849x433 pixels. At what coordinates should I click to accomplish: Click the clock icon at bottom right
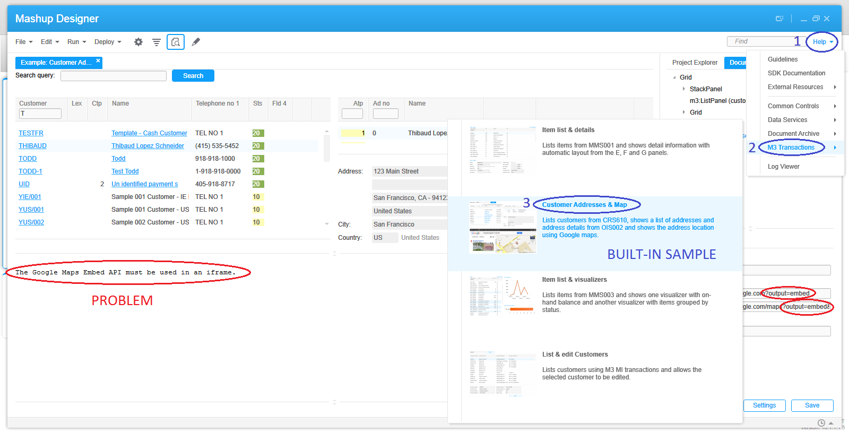(x=821, y=423)
